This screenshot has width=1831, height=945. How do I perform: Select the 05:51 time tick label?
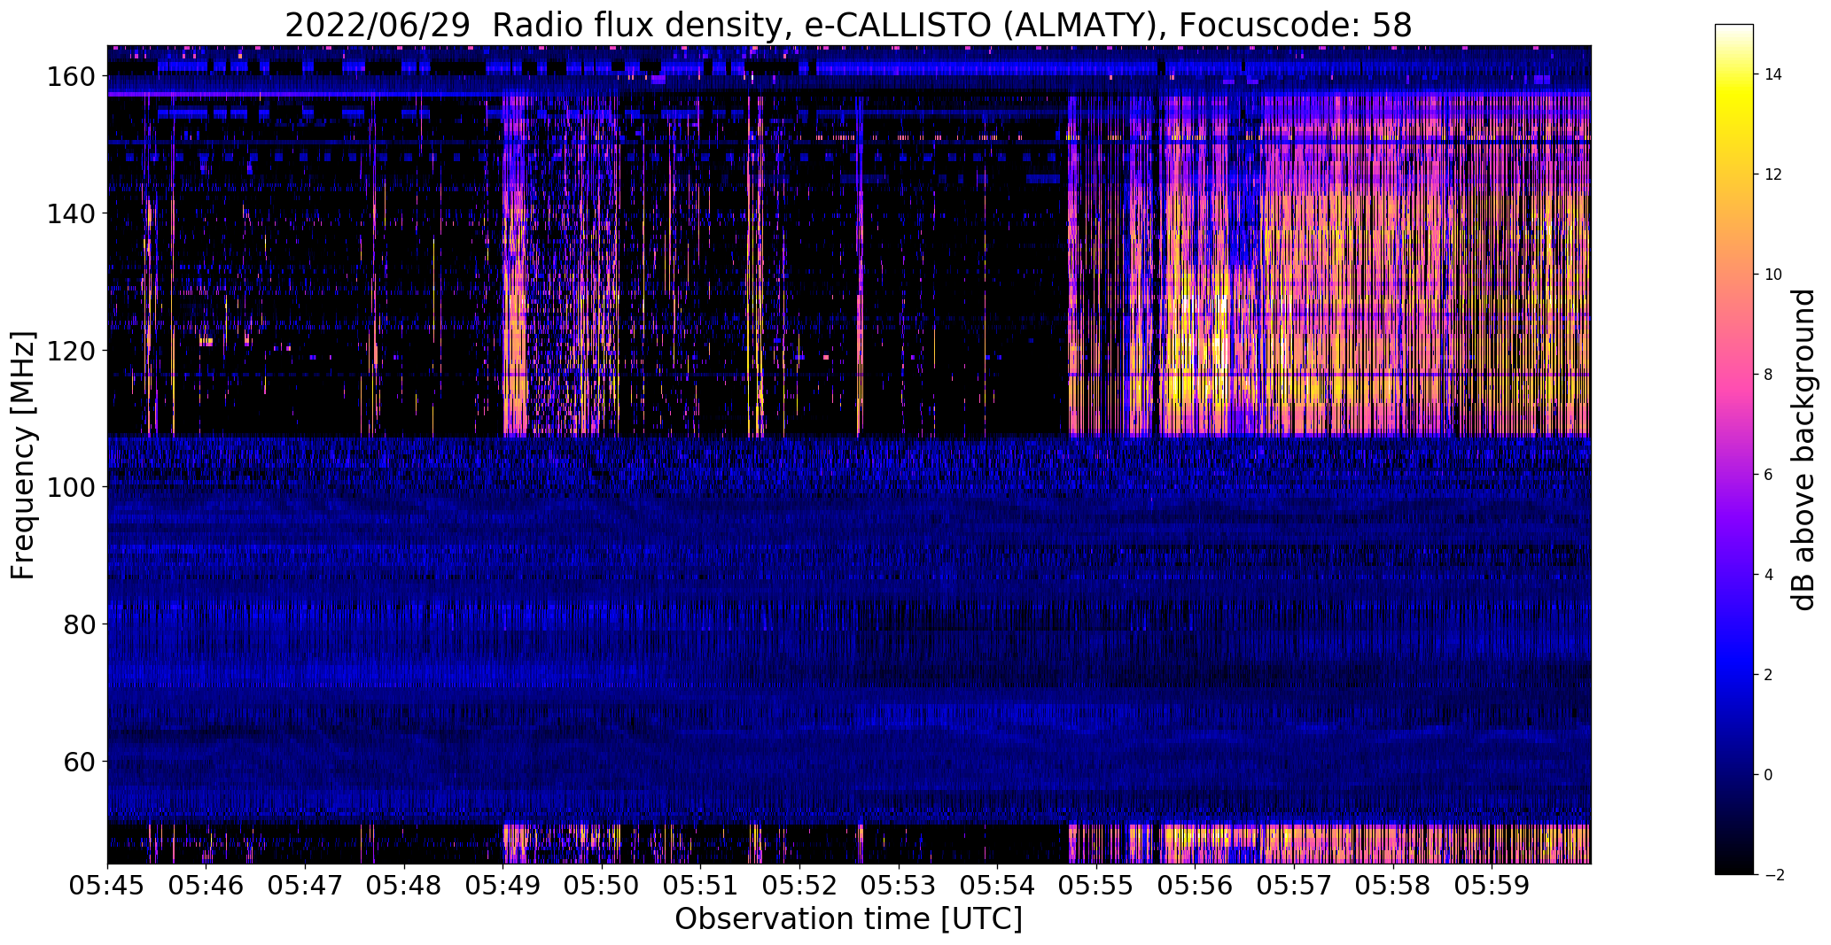click(x=701, y=885)
